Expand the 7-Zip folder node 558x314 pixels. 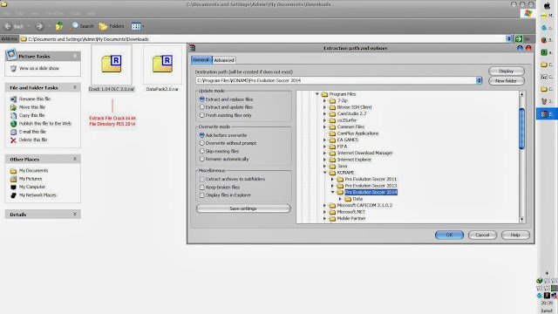tap(324, 101)
